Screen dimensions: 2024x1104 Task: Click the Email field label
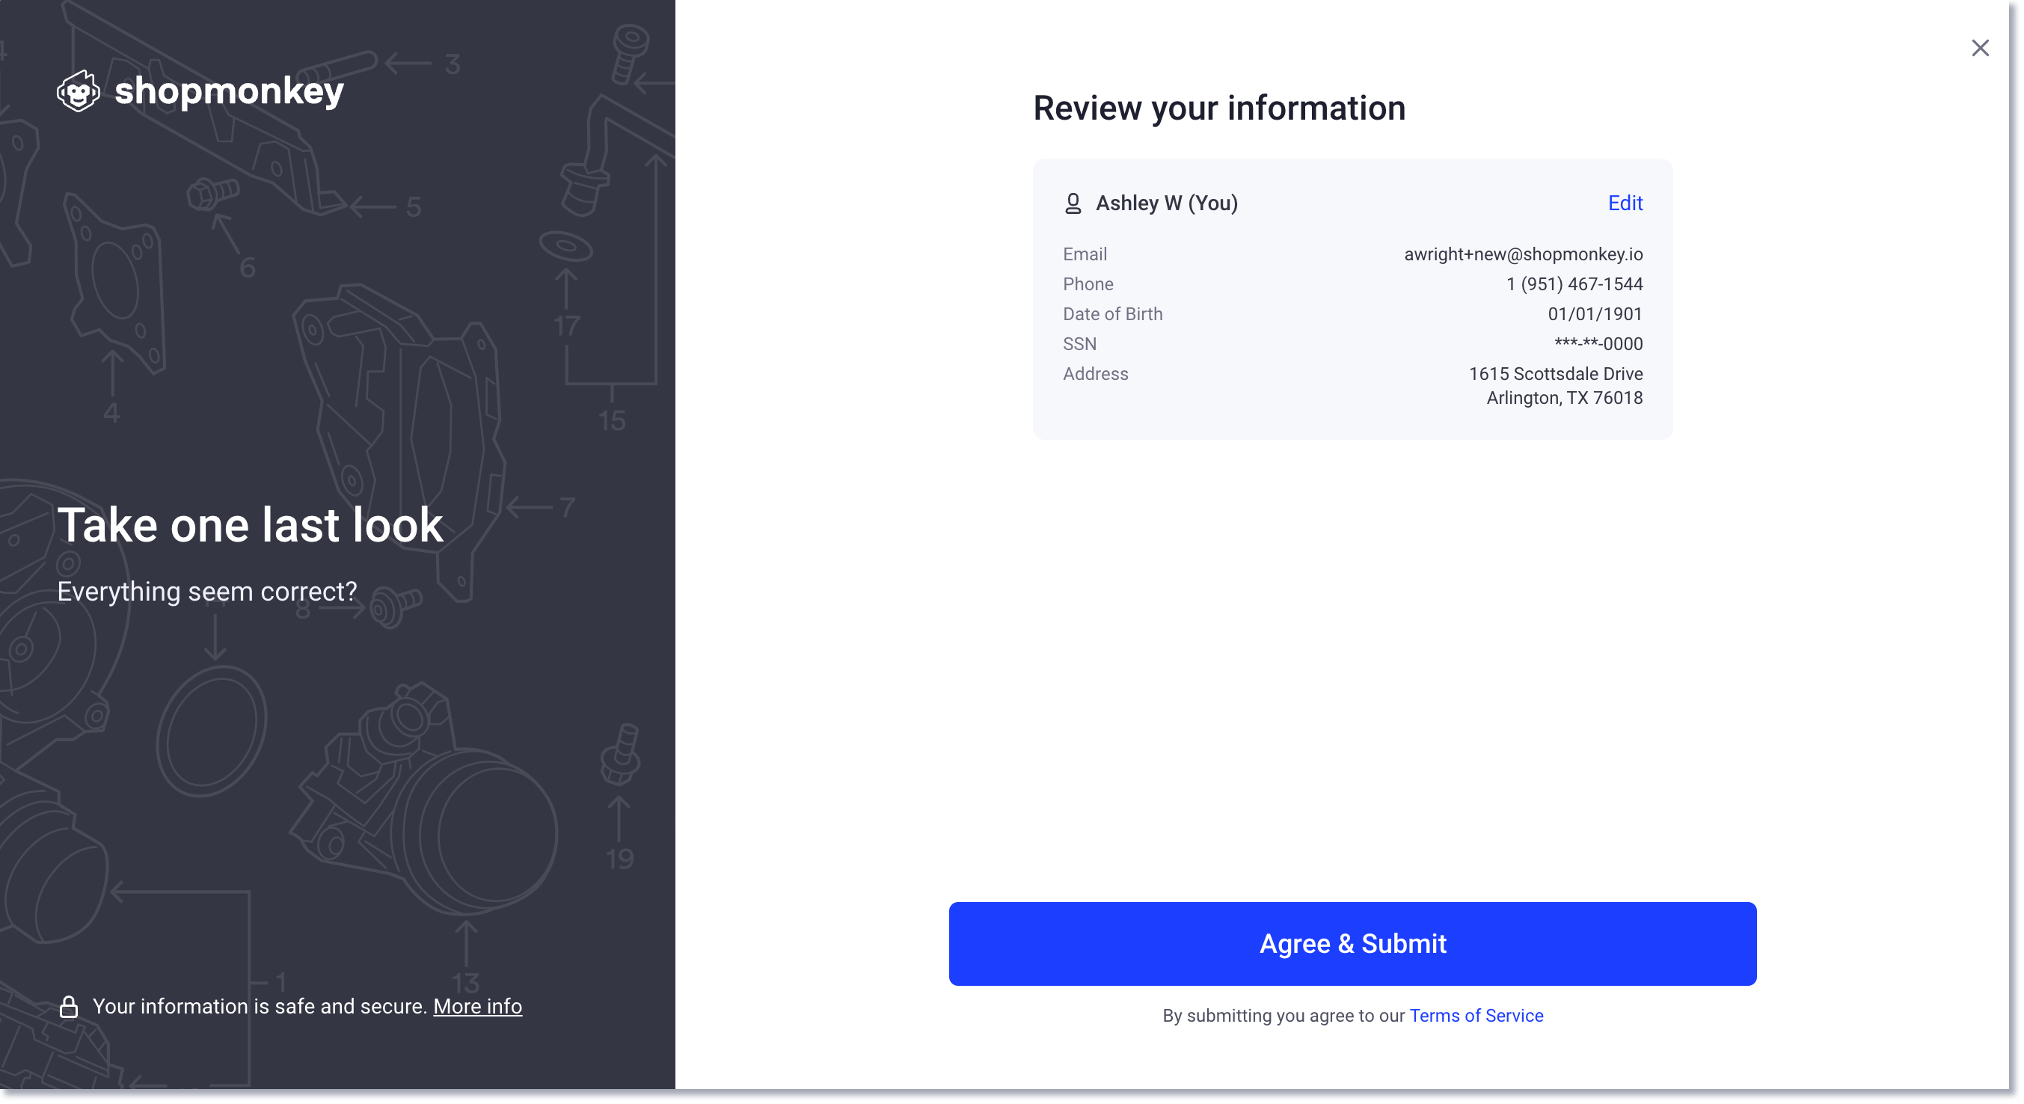point(1085,254)
